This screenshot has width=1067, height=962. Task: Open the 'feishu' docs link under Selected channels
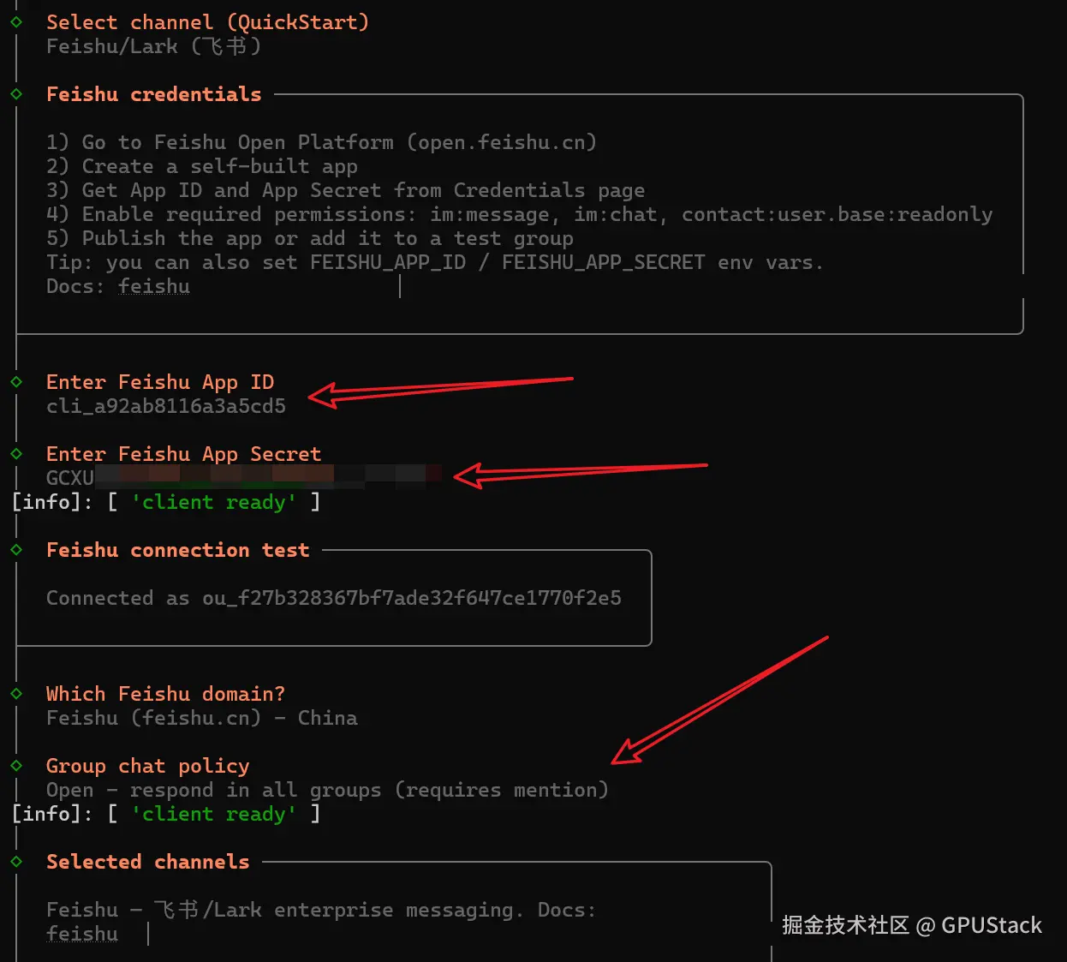(x=82, y=934)
